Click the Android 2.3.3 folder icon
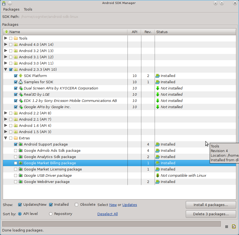Screen dimensions: 239x235 click(x=16, y=69)
